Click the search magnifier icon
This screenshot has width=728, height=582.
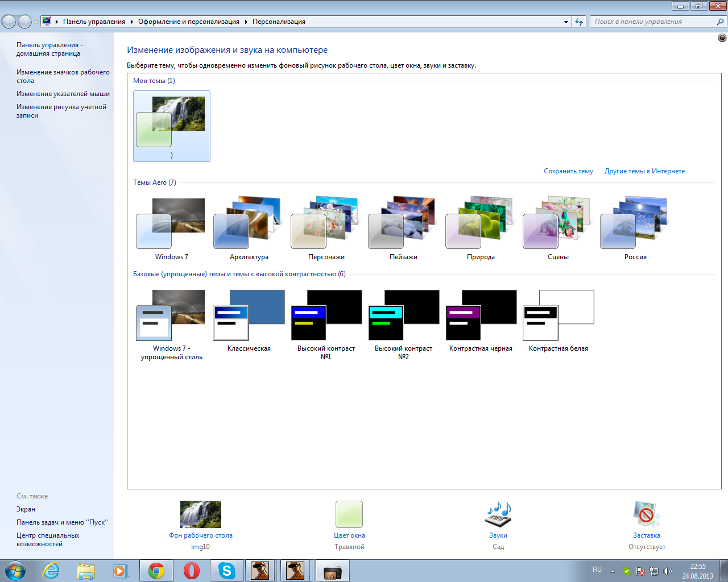(721, 22)
